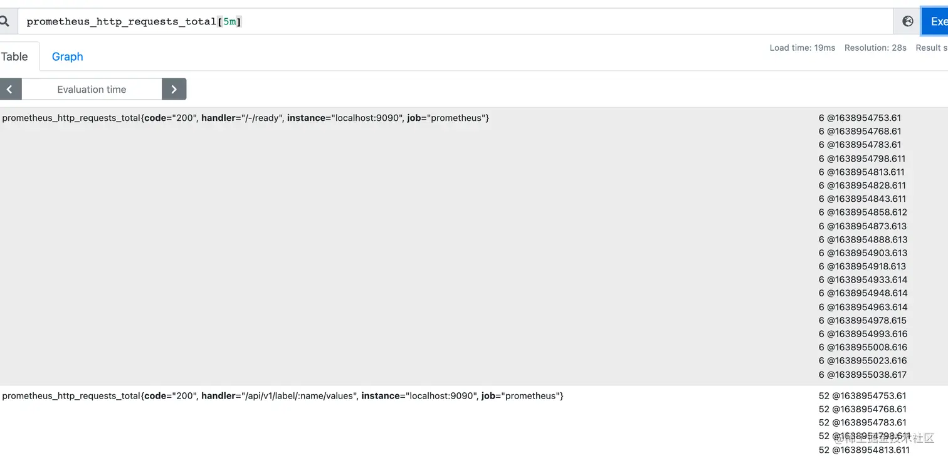Click the sample value 6 @1638955038.617
This screenshot has height=458, width=948.
pos(863,375)
